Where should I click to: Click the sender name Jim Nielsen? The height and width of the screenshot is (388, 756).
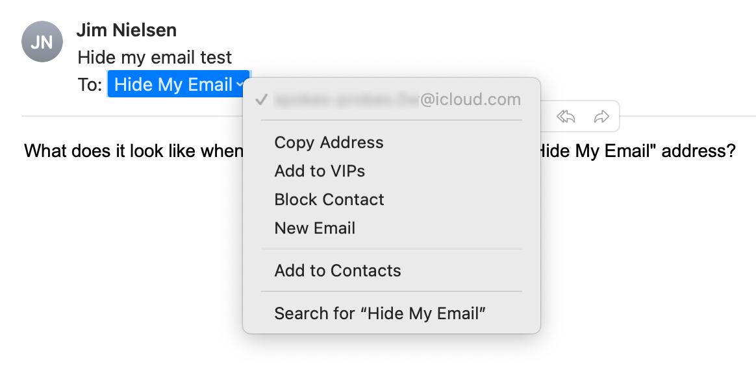pyautogui.click(x=126, y=30)
